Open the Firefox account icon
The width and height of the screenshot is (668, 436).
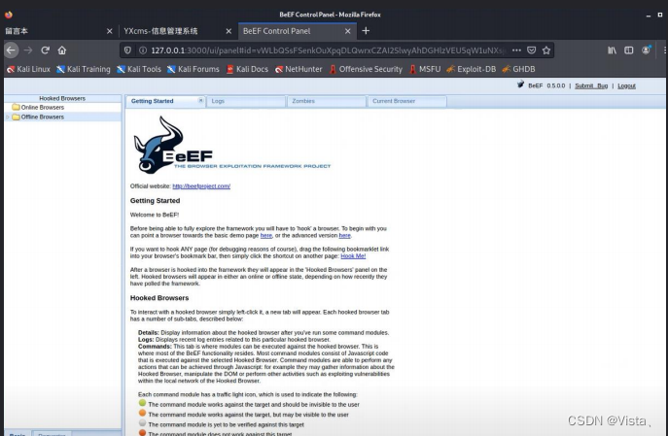[x=647, y=50]
